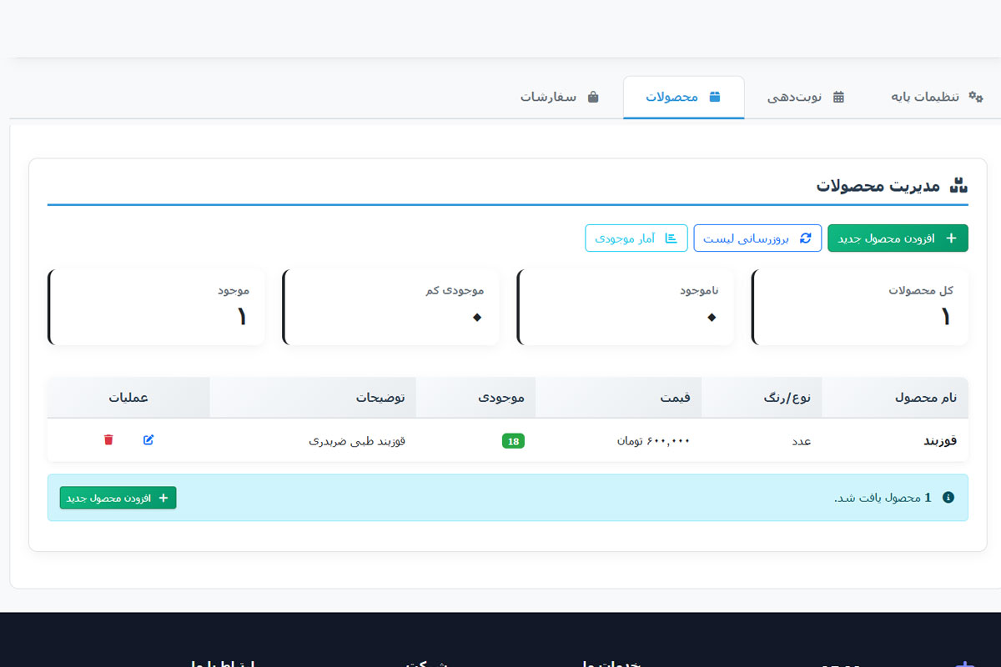Click the shopping bag icon on سفارشات tab
The width and height of the screenshot is (1001, 667).
click(x=593, y=97)
